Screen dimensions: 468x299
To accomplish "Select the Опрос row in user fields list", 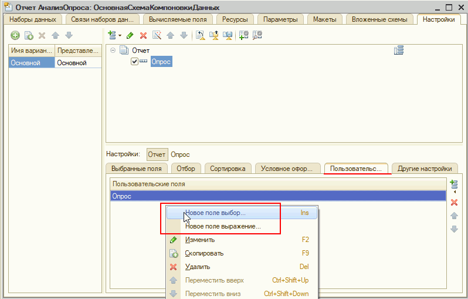I will (278, 196).
